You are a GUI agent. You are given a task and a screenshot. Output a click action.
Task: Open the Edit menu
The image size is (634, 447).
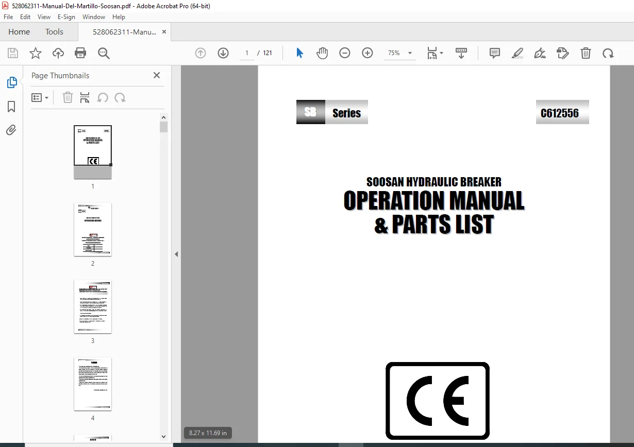point(25,17)
